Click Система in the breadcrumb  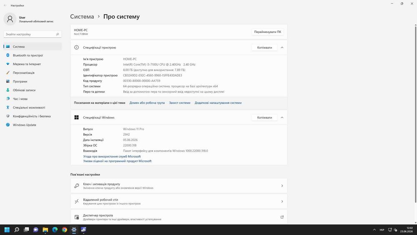(82, 17)
